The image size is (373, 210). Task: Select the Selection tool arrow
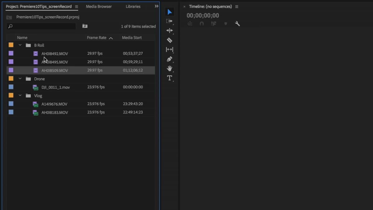point(169,12)
